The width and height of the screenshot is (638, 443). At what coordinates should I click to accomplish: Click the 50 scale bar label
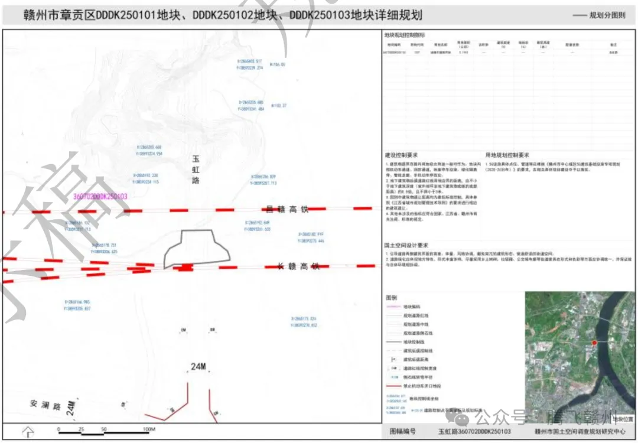(104, 429)
